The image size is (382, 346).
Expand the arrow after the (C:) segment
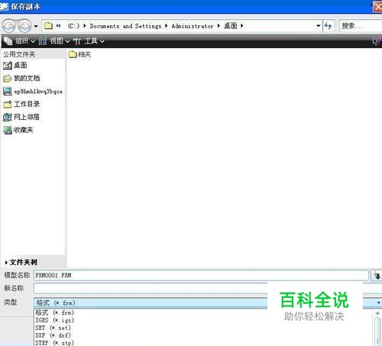(85, 26)
